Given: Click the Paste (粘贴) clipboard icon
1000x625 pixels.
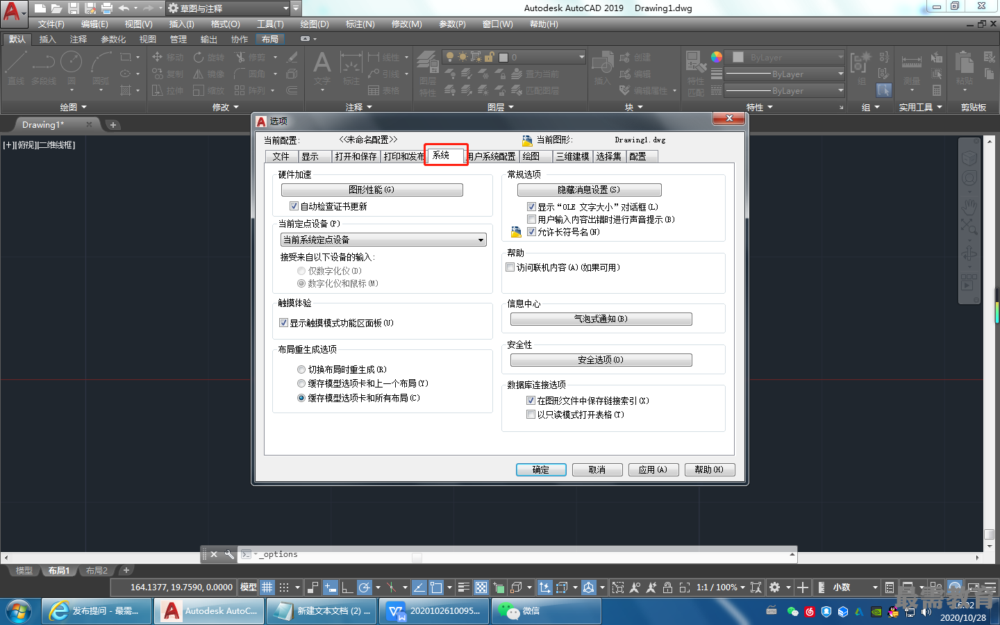Looking at the screenshot, I should pyautogui.click(x=964, y=68).
